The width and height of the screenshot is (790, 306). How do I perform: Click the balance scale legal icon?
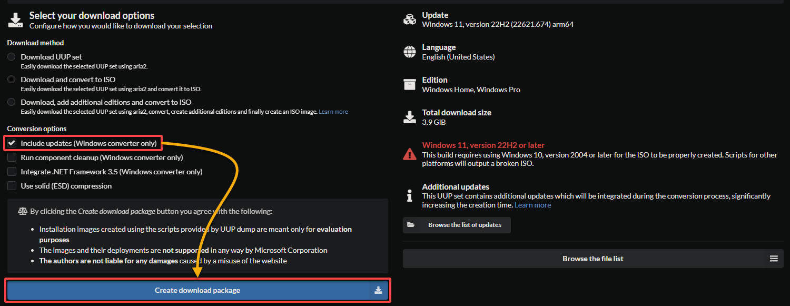click(23, 211)
